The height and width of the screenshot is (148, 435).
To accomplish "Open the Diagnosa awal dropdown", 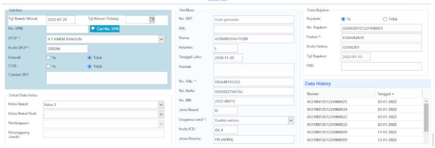I will pyautogui.click(x=291, y=120).
